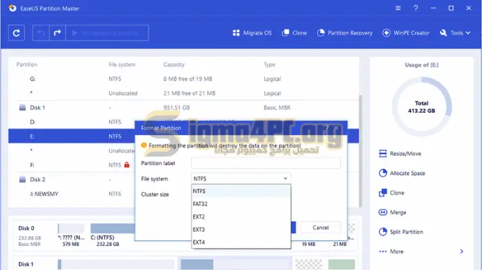Select Merge in the side panel

392,212
